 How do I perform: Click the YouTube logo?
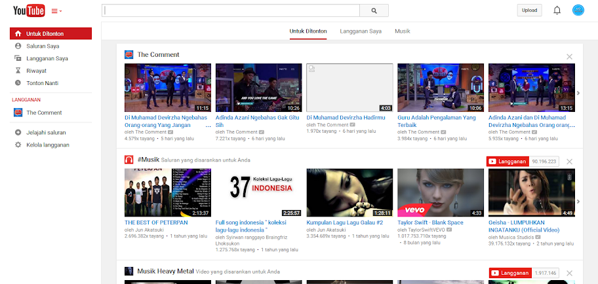coord(29,10)
